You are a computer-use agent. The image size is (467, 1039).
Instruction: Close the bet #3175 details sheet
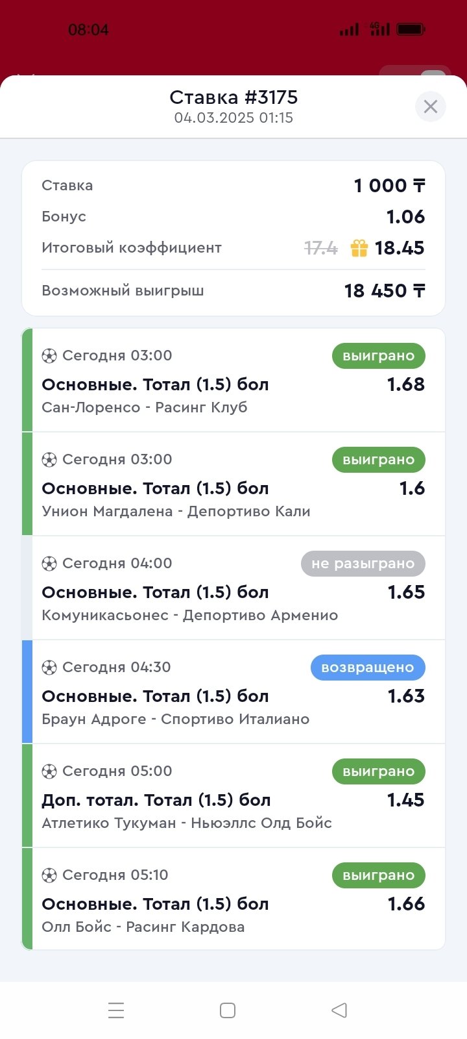(x=430, y=106)
